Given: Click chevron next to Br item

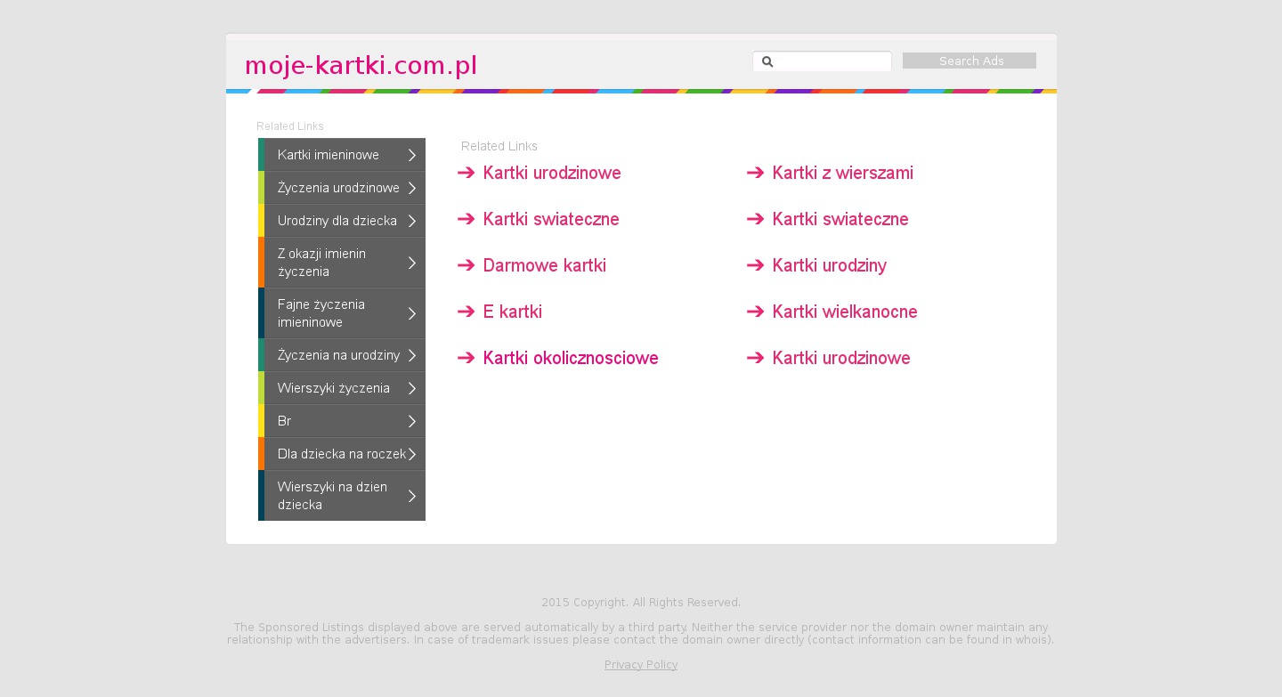Looking at the screenshot, I should point(412,421).
